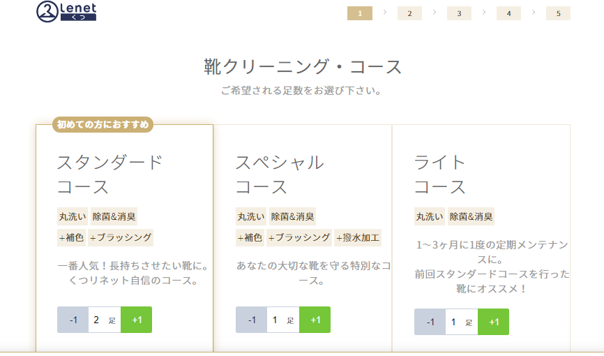Click the +撥水加工 tag
Image resolution: width=604 pixels, height=356 pixels.
click(358, 237)
